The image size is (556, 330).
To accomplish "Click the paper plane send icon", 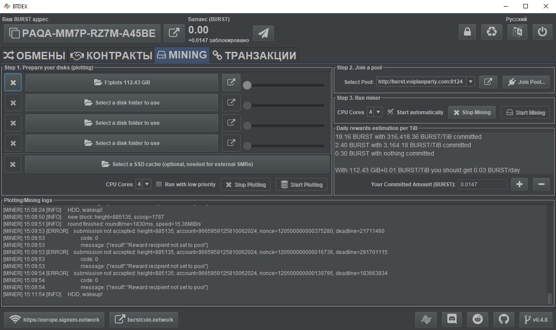I will click(263, 33).
